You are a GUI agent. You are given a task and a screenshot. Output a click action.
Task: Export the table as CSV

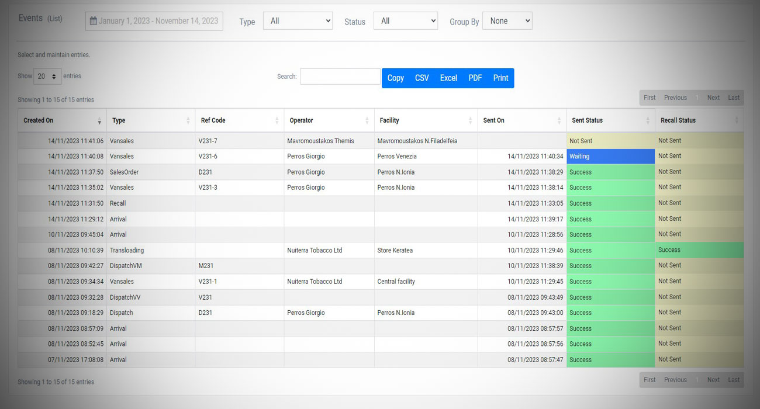(422, 78)
